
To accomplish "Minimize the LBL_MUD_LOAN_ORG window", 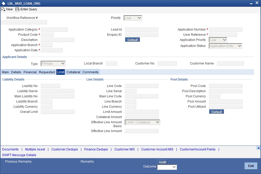I will [251, 4].
